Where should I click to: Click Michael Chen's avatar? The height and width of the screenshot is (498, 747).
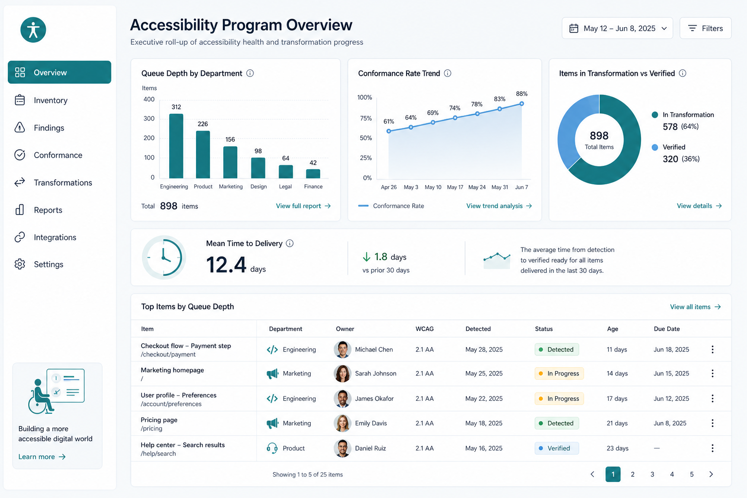(x=342, y=350)
